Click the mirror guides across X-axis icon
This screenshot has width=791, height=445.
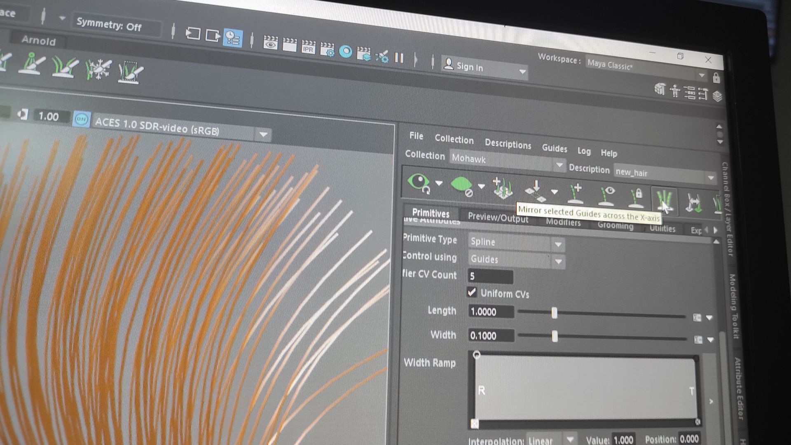tap(664, 200)
